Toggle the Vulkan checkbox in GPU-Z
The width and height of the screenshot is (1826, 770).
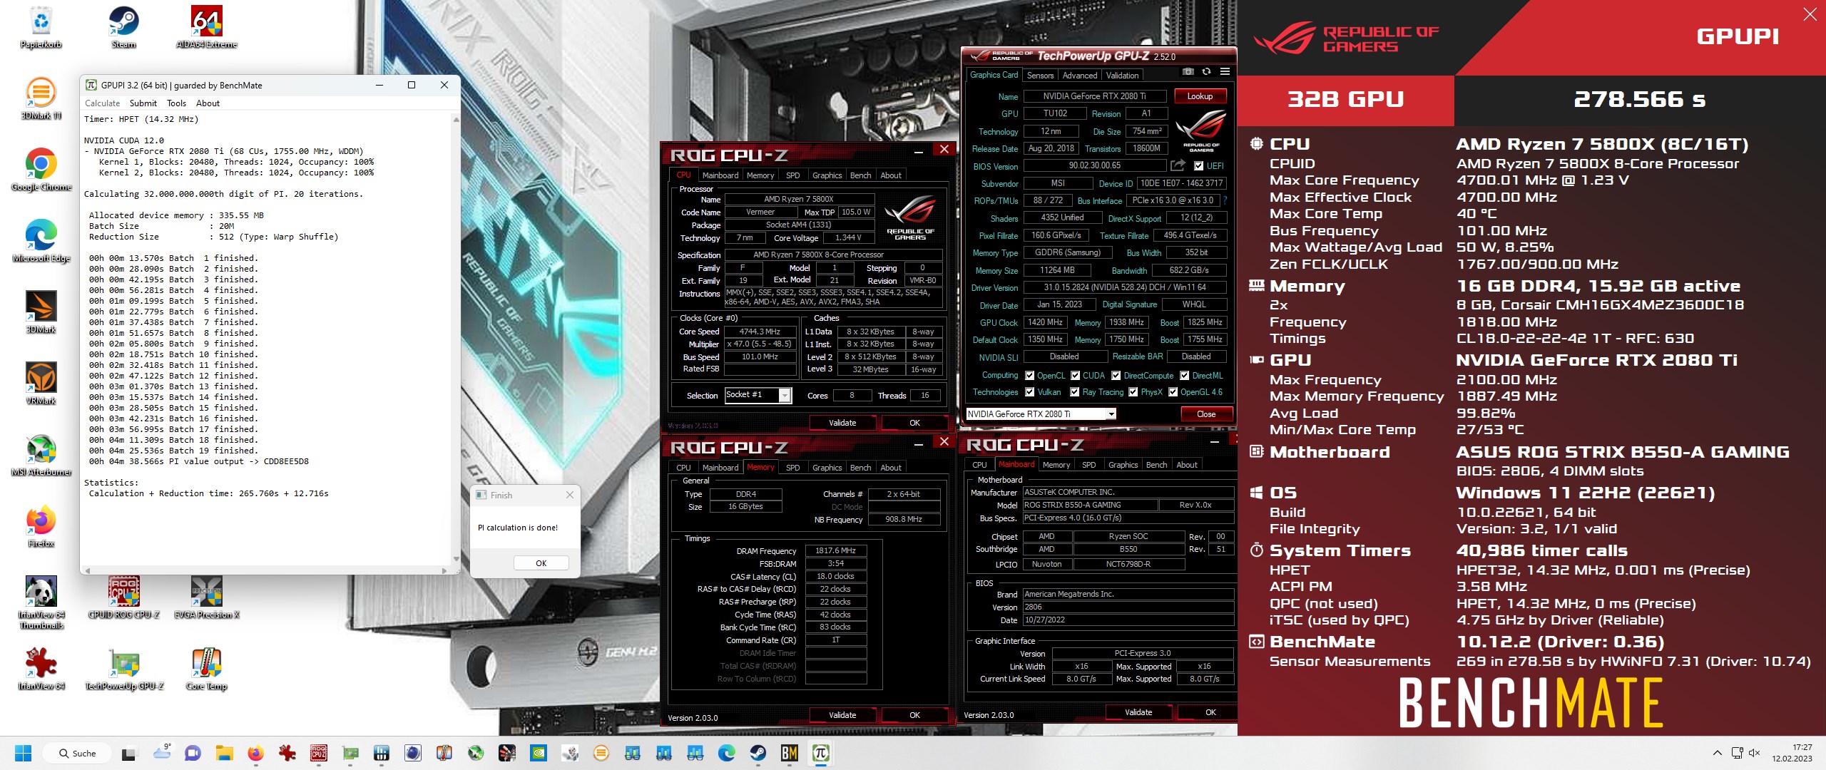pyautogui.click(x=1029, y=392)
